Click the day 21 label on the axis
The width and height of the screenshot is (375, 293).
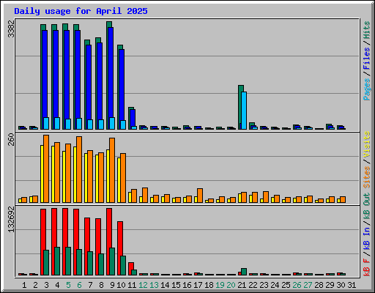click(x=242, y=285)
